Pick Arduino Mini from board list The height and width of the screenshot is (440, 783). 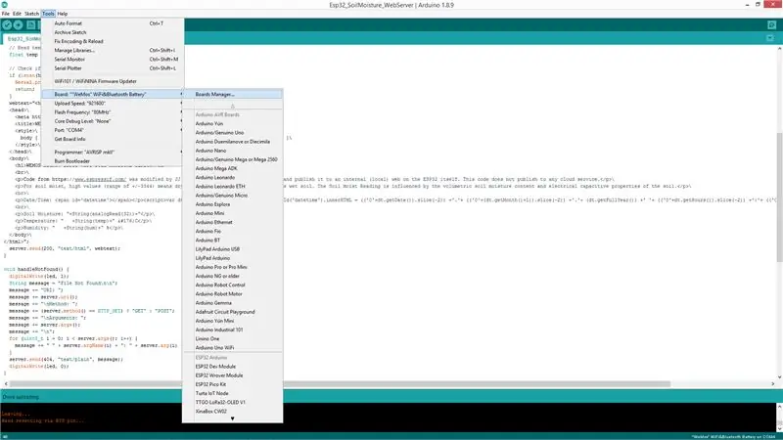click(x=232, y=213)
